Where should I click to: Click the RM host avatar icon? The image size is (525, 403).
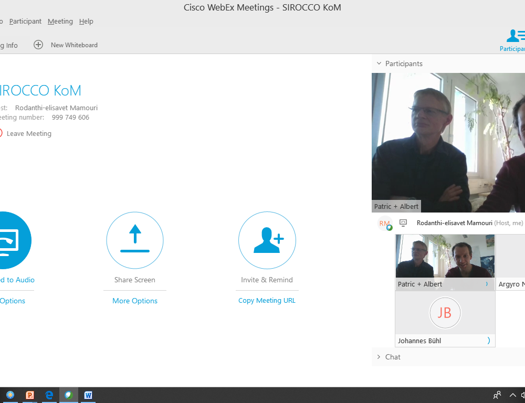point(385,224)
